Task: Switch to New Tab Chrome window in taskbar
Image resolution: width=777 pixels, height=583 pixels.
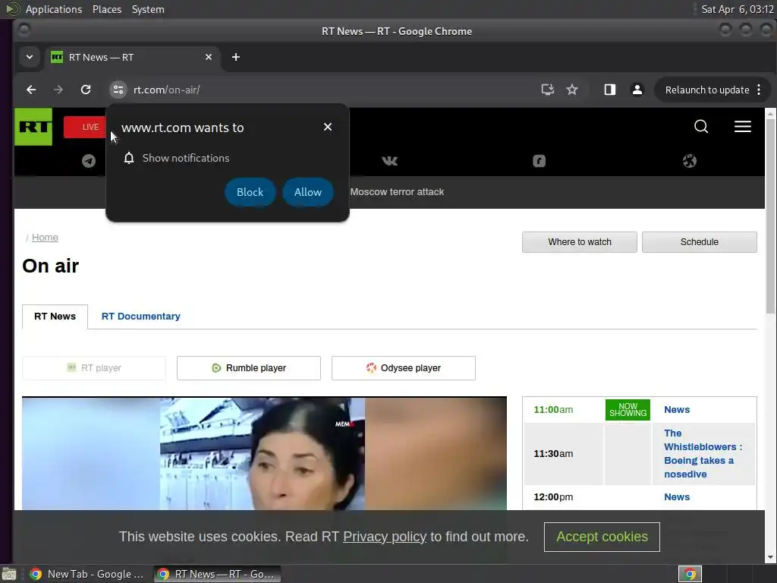Action: (x=87, y=574)
